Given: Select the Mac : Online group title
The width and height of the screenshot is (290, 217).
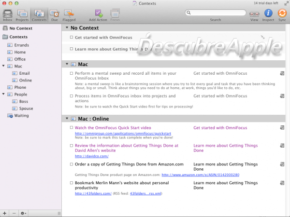Looking at the screenshot, I should click(93, 119).
